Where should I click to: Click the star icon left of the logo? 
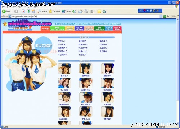pyautogui.click(x=5, y=24)
